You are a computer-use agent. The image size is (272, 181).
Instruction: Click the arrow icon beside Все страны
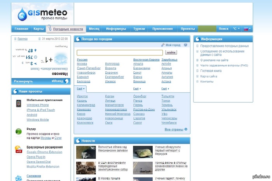tap(186, 129)
